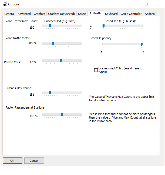Click the 190 unscheduled traffic value
Image resolution: width=165 pixels, height=175 pixels.
pos(32,28)
